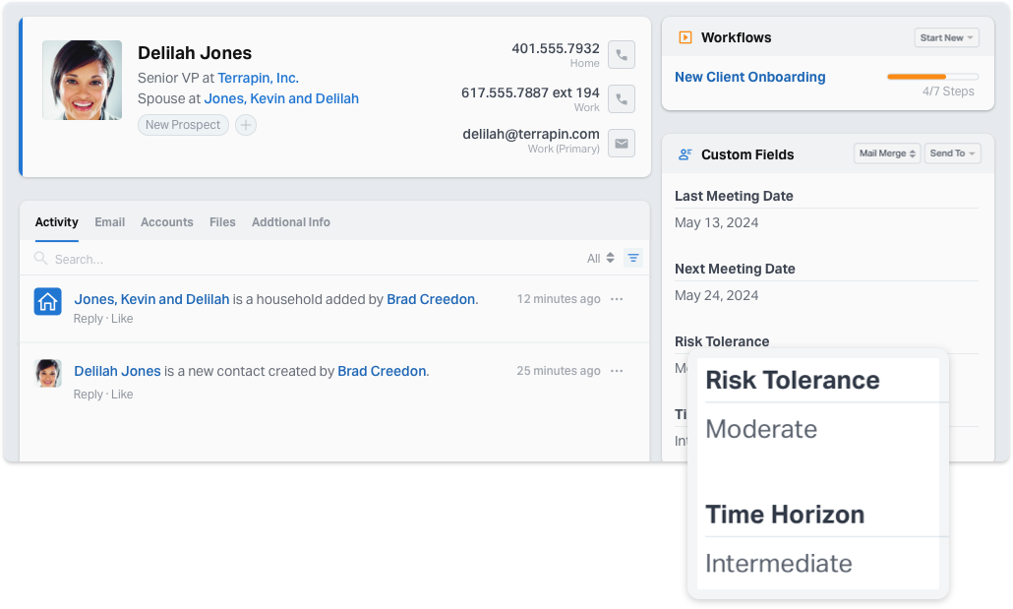Reply to the household activity entry
The image size is (1013, 609).
pos(88,318)
